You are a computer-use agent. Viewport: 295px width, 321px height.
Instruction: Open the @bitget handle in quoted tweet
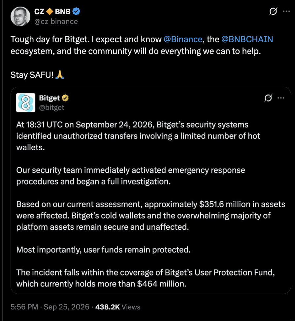[x=52, y=107]
